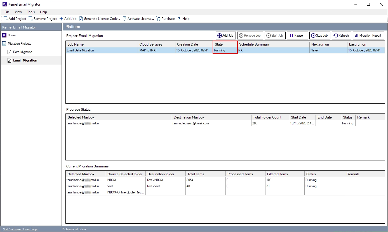Click the Destination Mailbox column header

(212, 117)
